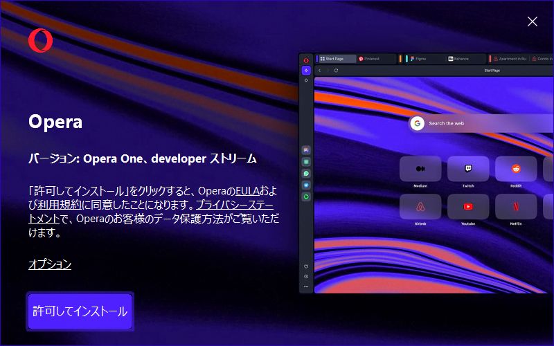
Task: Select the Behance tab in preview
Action: (x=465, y=59)
